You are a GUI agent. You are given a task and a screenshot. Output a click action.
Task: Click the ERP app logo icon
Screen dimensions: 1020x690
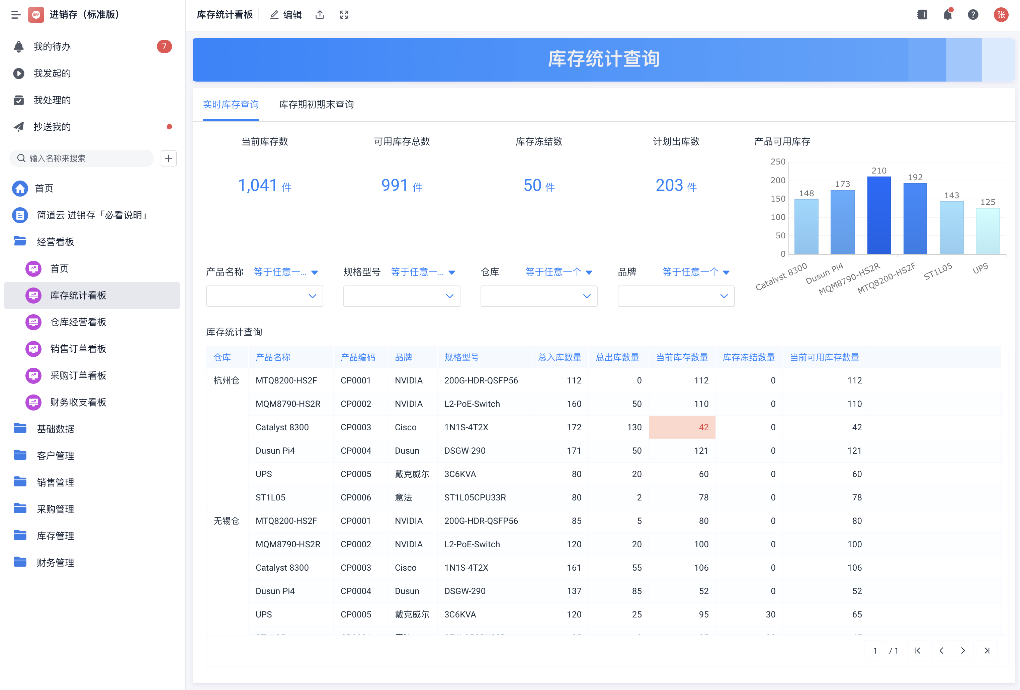point(36,14)
